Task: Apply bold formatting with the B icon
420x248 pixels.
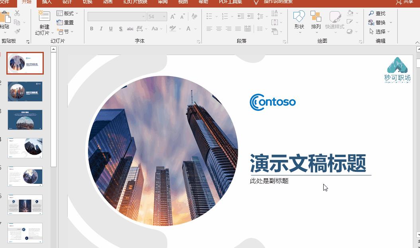Action: [x=92, y=29]
